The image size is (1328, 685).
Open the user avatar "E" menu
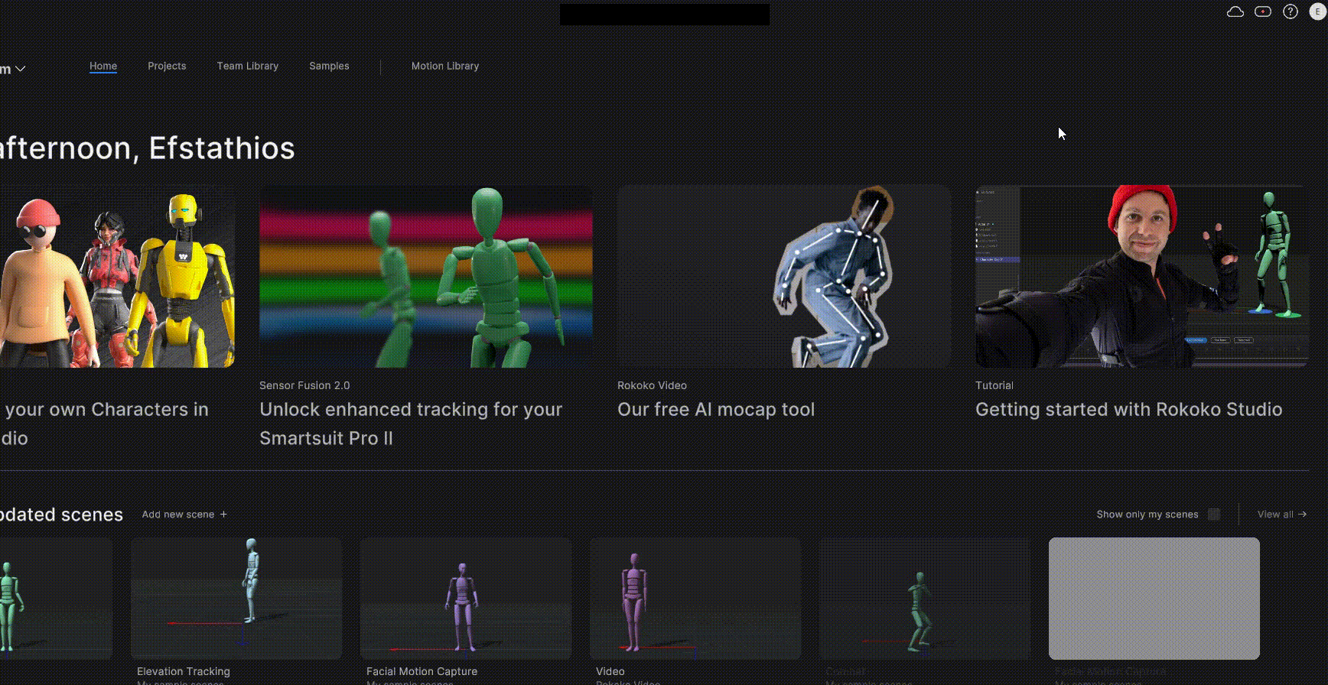1317,12
